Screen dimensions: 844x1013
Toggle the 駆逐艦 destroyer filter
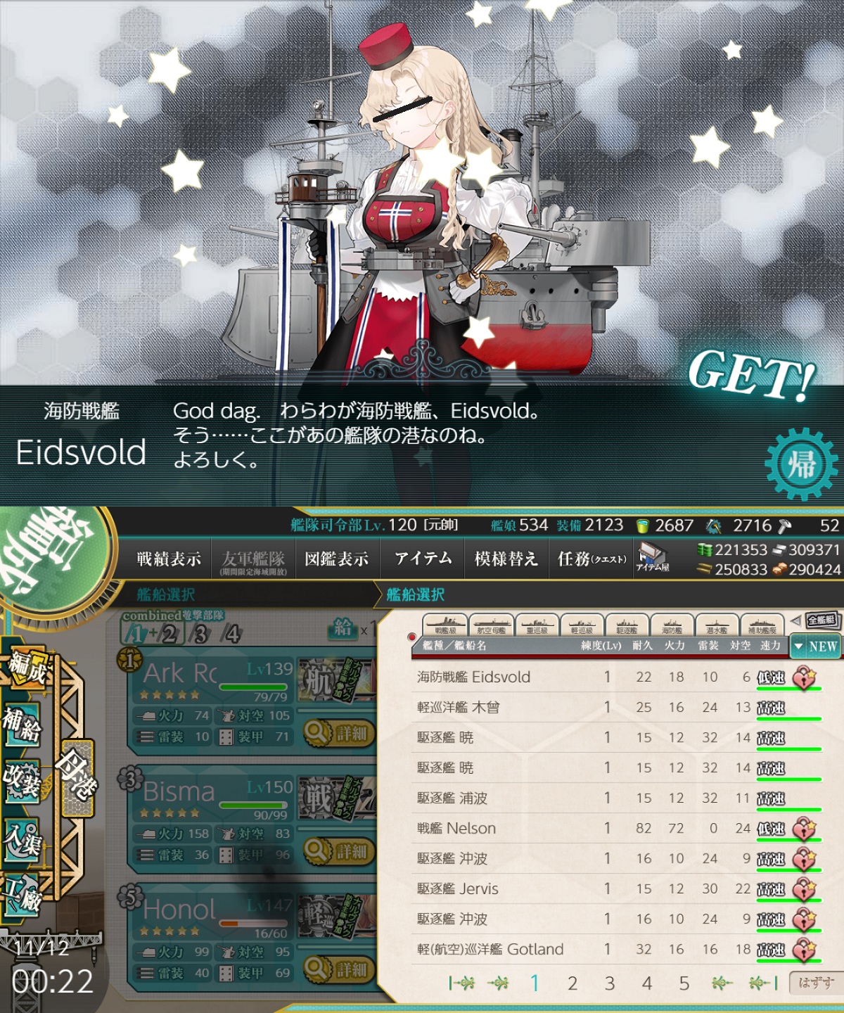point(627,625)
